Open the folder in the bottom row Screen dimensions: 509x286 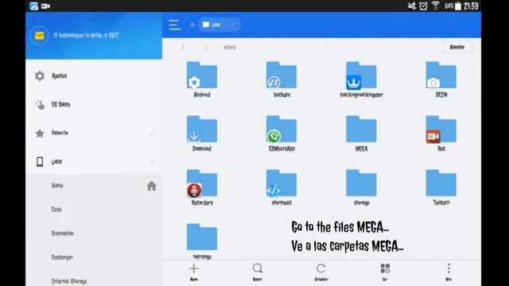pyautogui.click(x=202, y=242)
